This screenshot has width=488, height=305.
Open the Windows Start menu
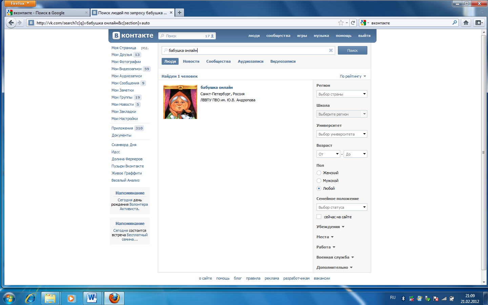point(9,298)
